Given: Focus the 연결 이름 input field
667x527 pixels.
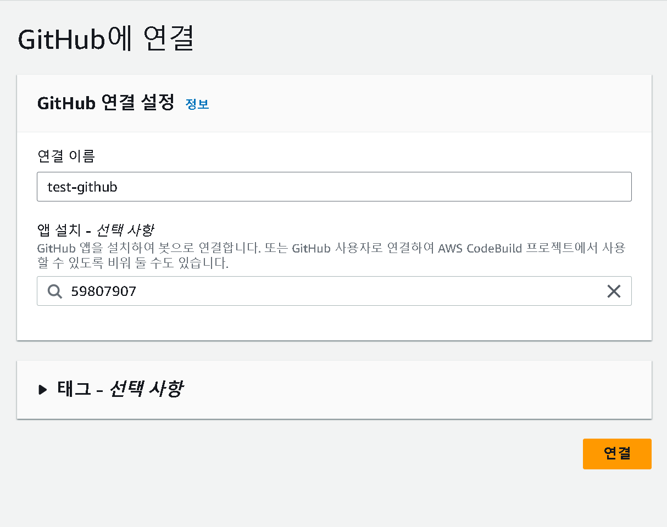Looking at the screenshot, I should [x=334, y=187].
